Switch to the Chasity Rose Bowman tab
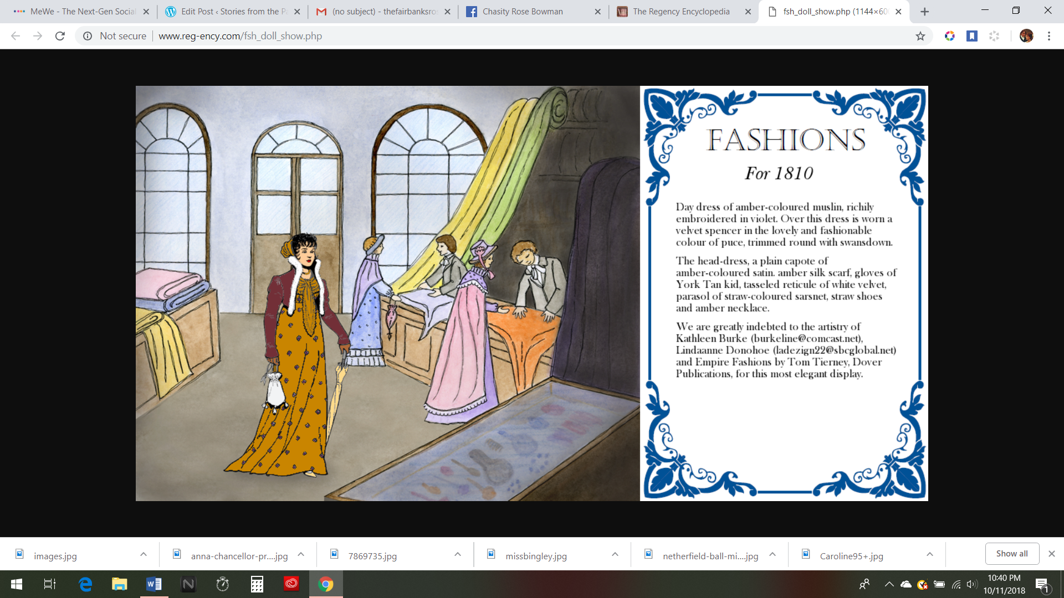The height and width of the screenshot is (598, 1064). pyautogui.click(x=523, y=12)
